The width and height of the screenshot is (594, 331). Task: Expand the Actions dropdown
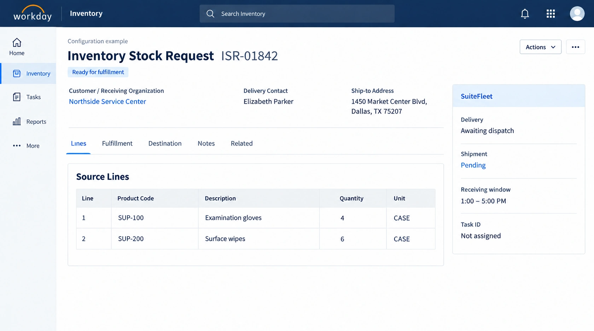[x=541, y=47]
